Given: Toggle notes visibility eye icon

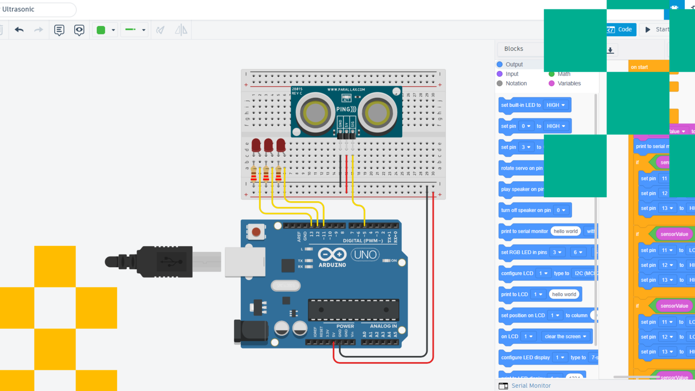Looking at the screenshot, I should (x=79, y=30).
